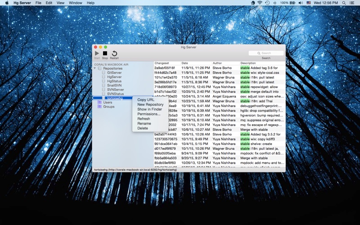This screenshot has width=360, height=225.
Task: Click the volume speaker icon
Action: tap(301, 3)
